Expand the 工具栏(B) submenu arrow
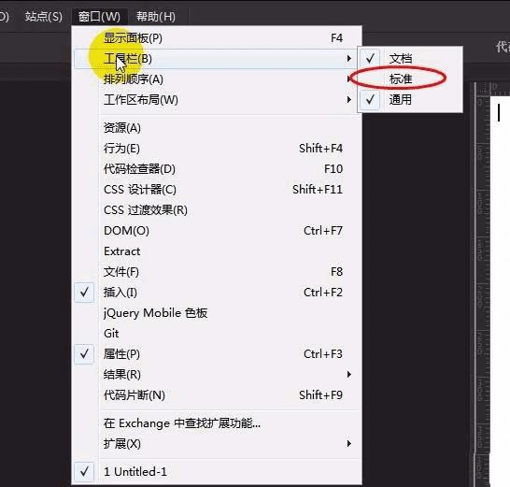This screenshot has width=510, height=487. (x=348, y=59)
